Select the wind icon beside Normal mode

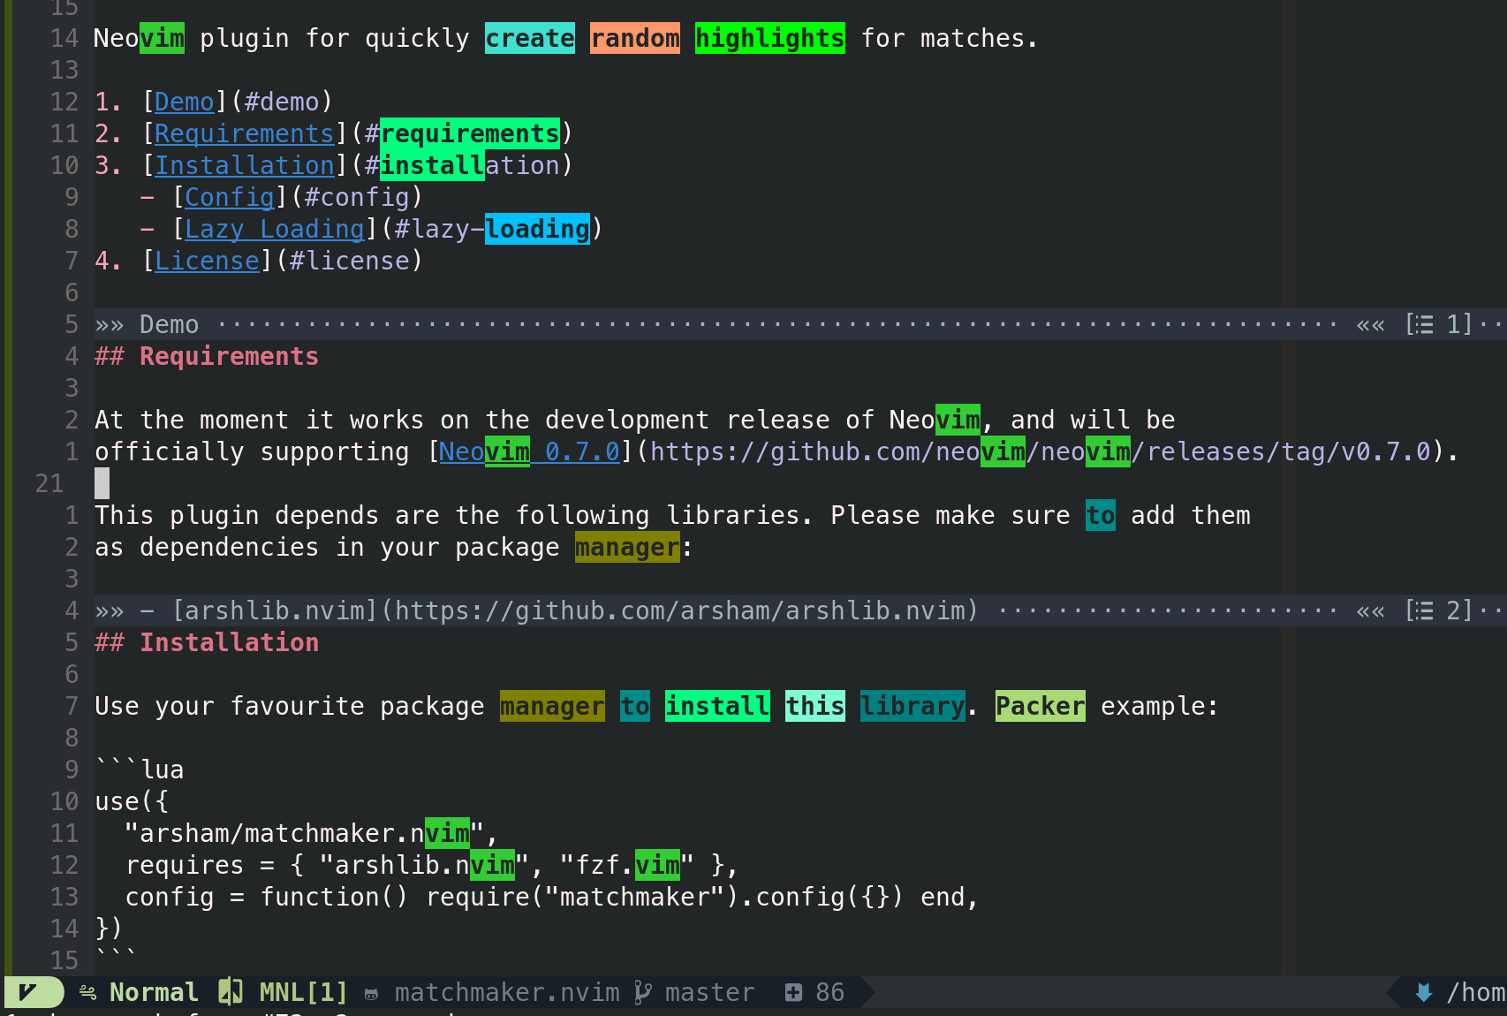click(87, 991)
